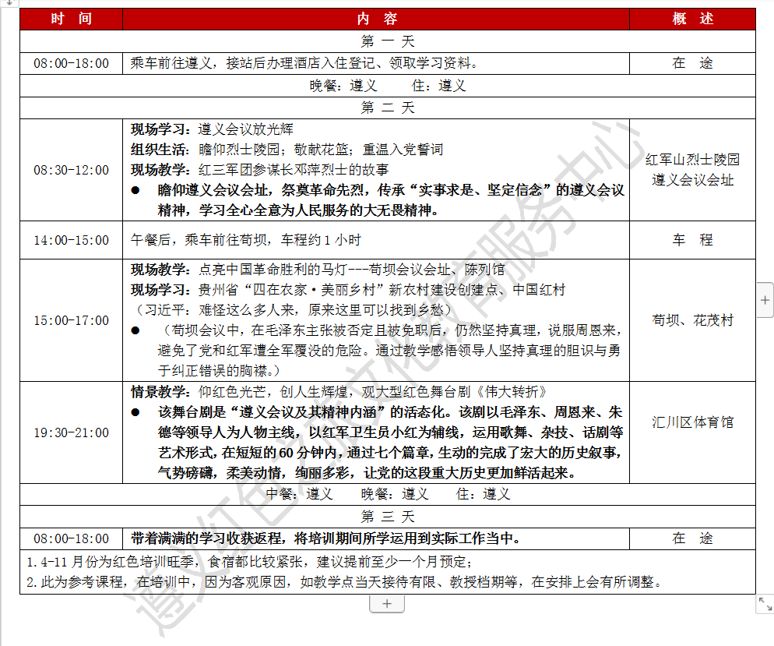
Task: Click the 苟坝、花茂村 cell
Action: [692, 320]
